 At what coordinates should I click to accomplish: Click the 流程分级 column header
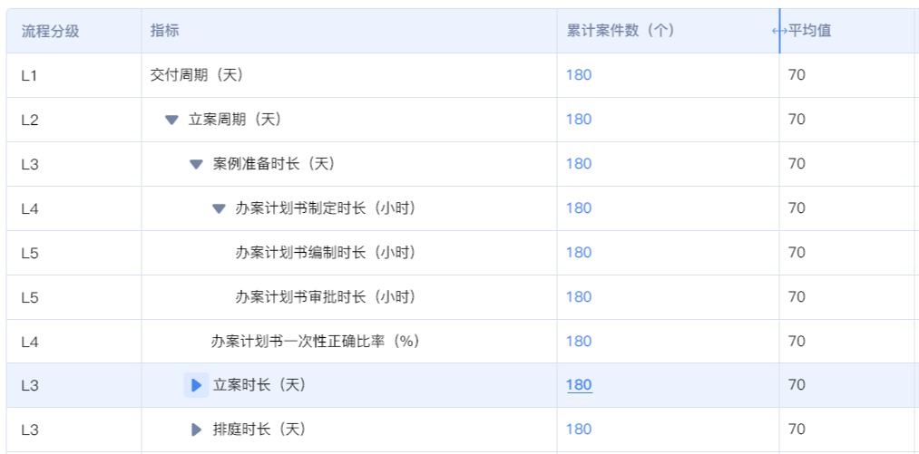[51, 31]
